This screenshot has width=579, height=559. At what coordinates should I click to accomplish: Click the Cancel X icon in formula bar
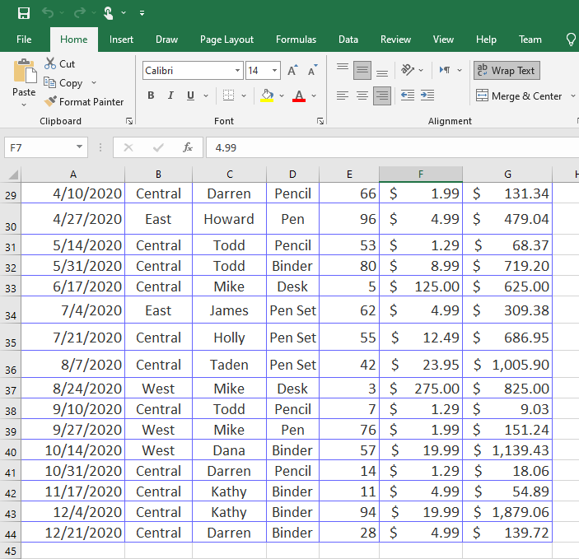tap(128, 147)
